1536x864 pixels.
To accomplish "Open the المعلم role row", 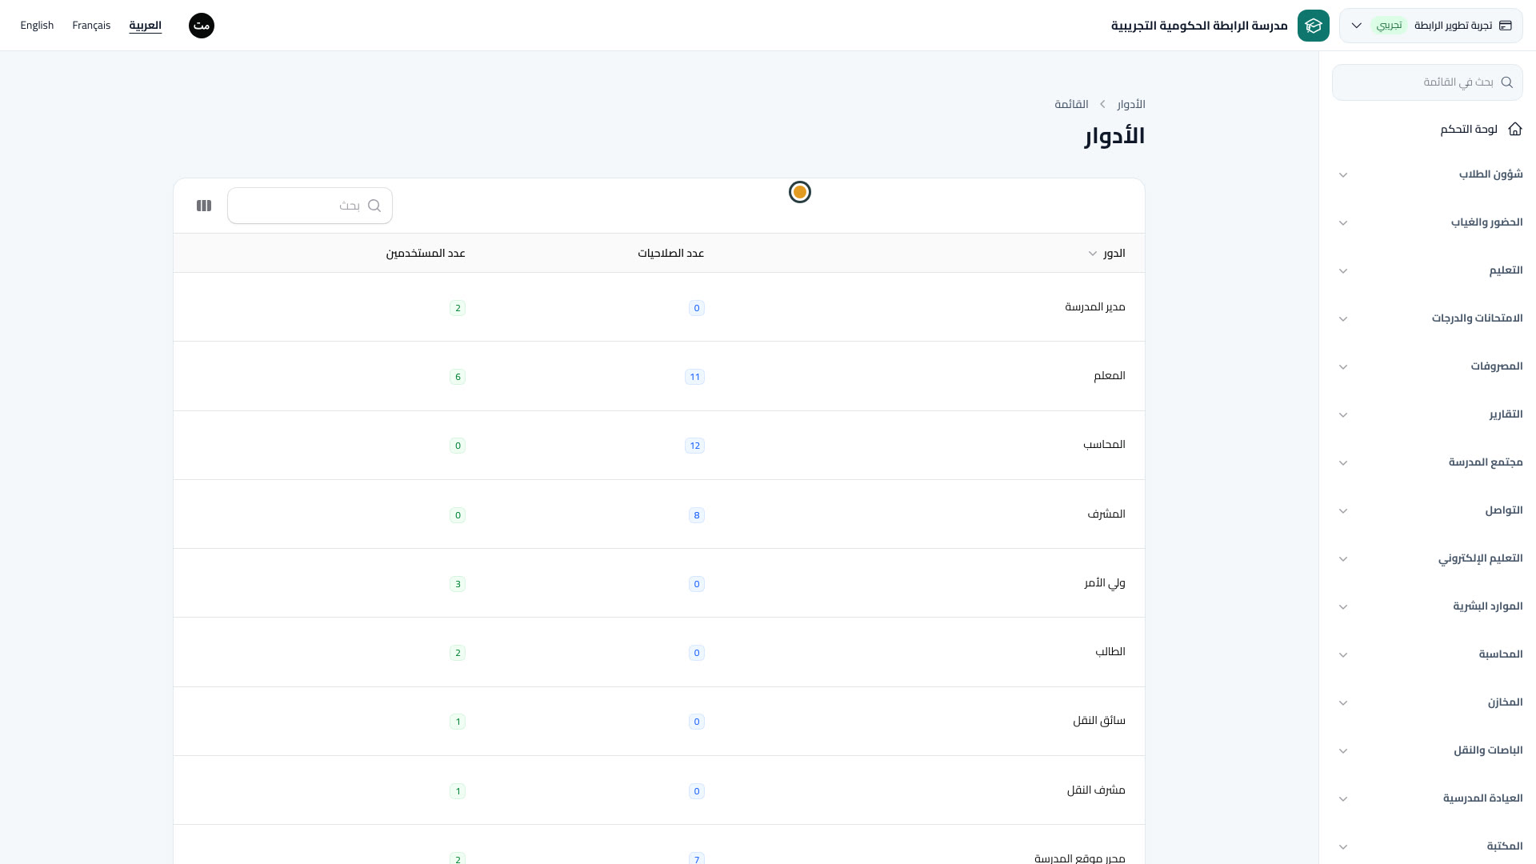I will click(659, 376).
